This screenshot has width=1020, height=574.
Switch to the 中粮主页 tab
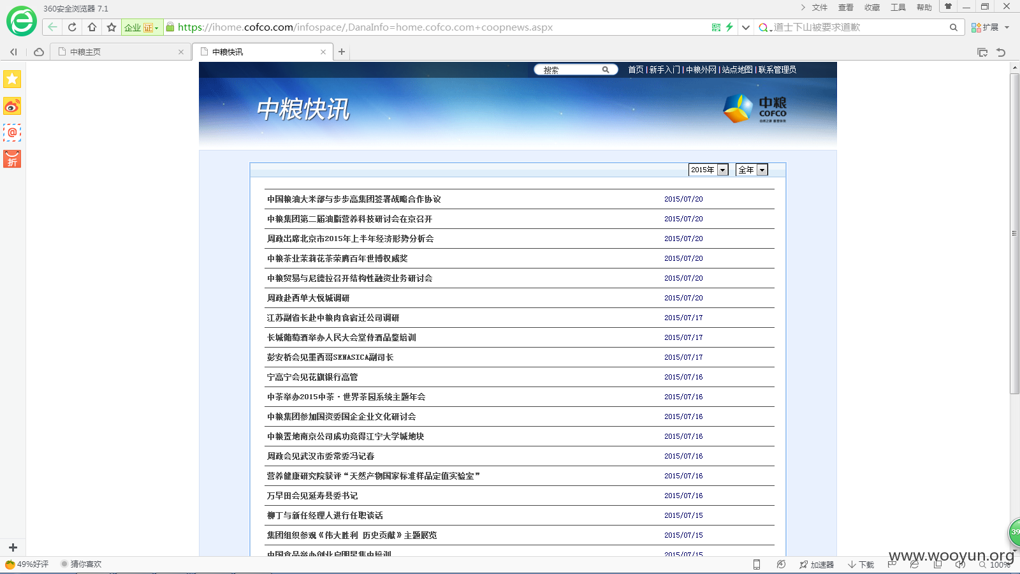pyautogui.click(x=120, y=52)
